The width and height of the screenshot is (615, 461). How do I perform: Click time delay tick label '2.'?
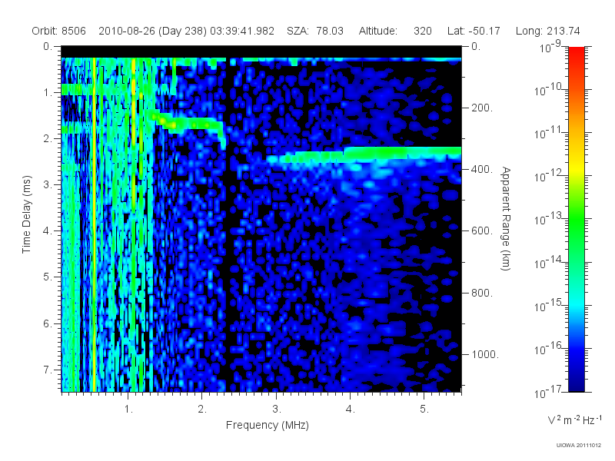click(x=48, y=139)
